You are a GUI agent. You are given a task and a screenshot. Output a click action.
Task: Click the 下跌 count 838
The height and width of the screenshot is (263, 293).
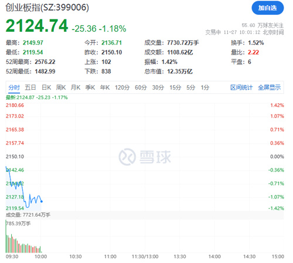click(106, 72)
